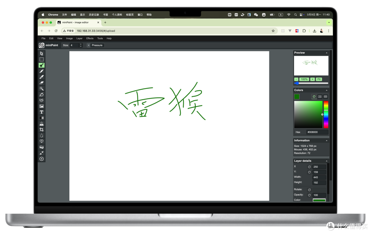Select the Crop tool
The width and height of the screenshot is (371, 234).
click(42, 129)
